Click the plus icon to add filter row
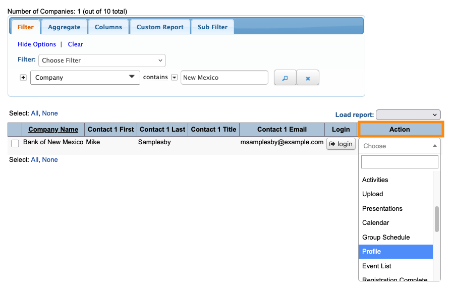Screen dimensions: 451x291 click(23, 78)
